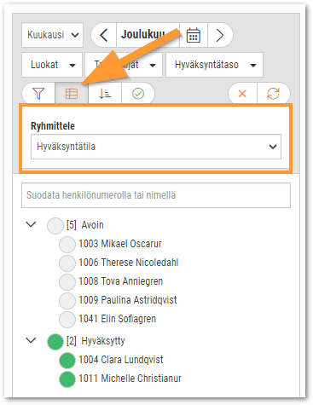Click the orange refresh arrows icon
Viewport: 313px width, 405px height.
pyautogui.click(x=273, y=93)
